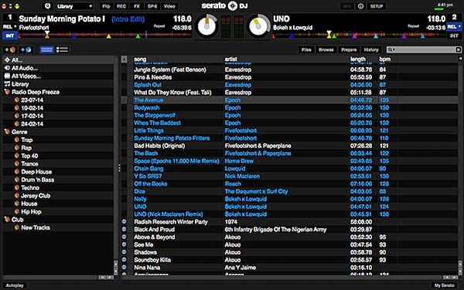This screenshot has height=290, width=464.
Task: Jump to blue cue marker on deck 1
Action: tap(74, 36)
